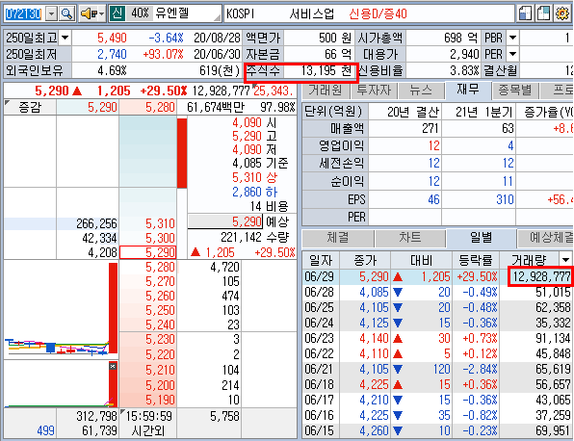Open the settings gear icon
The width and height of the screenshot is (574, 441).
click(x=562, y=13)
